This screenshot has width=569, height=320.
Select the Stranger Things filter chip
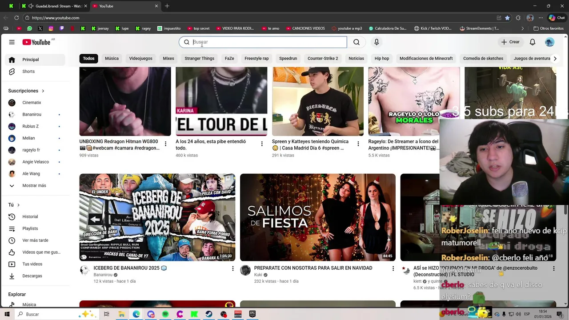coord(199,58)
